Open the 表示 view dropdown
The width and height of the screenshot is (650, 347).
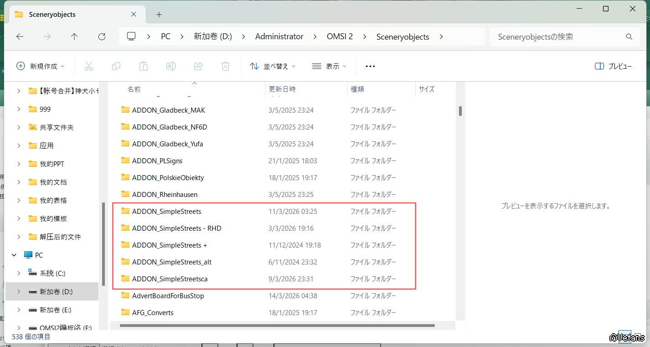[x=329, y=66]
